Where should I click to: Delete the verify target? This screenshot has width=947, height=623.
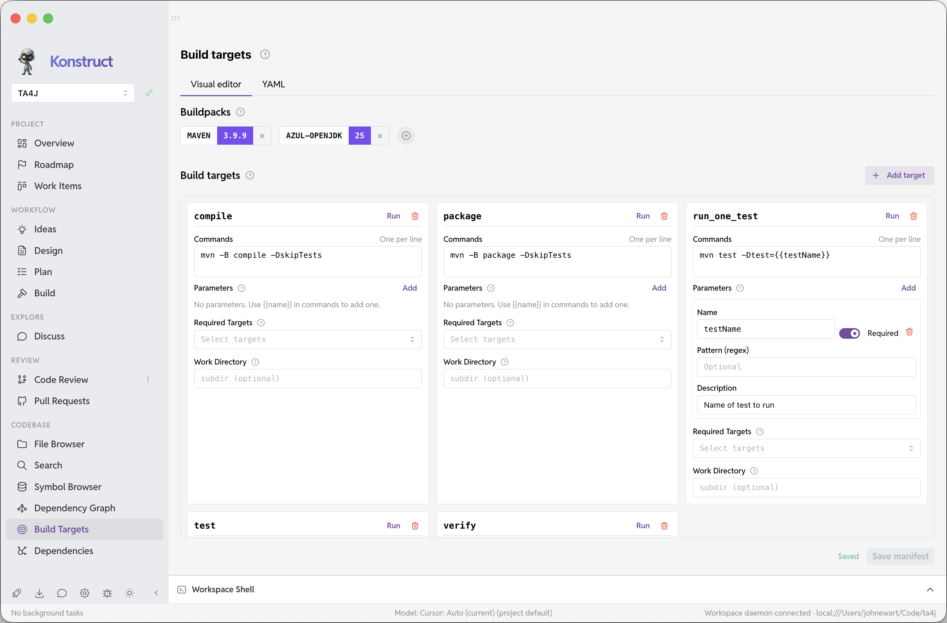point(664,525)
